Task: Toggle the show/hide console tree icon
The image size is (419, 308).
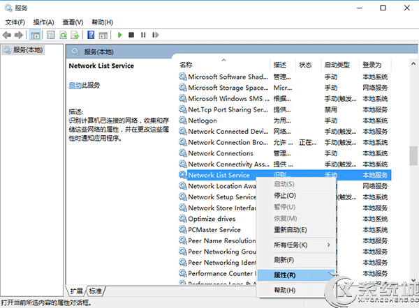Action: click(36, 35)
